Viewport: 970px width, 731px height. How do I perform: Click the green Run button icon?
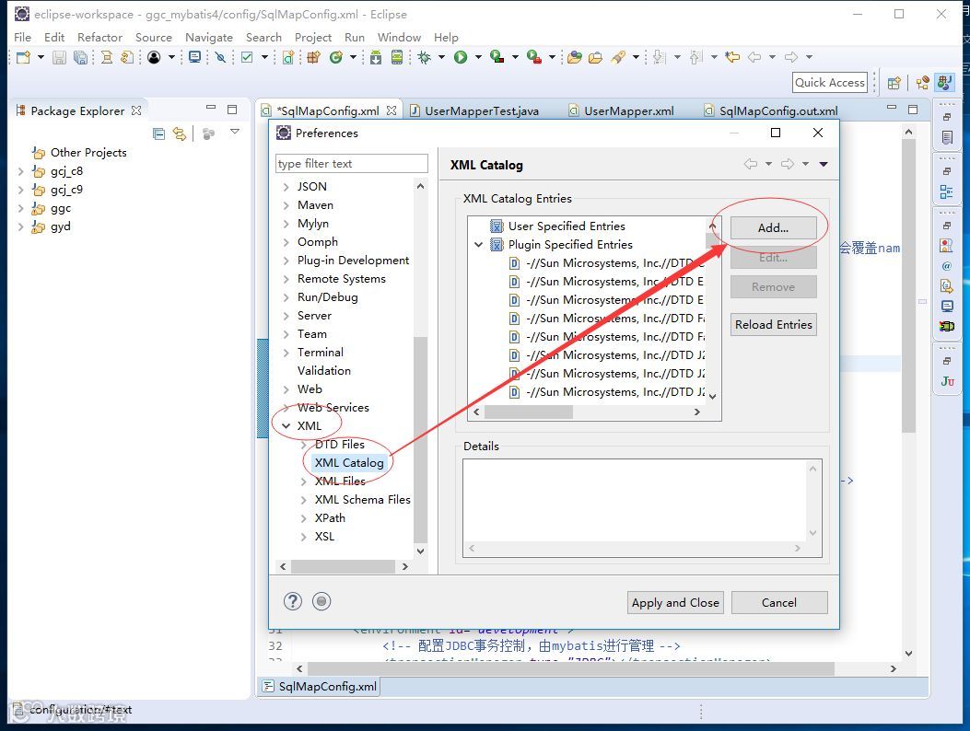461,57
